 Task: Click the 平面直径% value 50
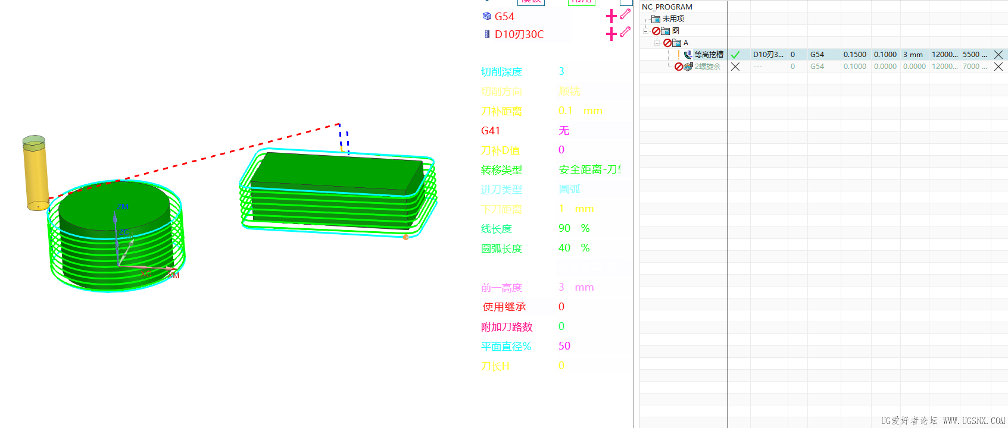pyautogui.click(x=564, y=346)
